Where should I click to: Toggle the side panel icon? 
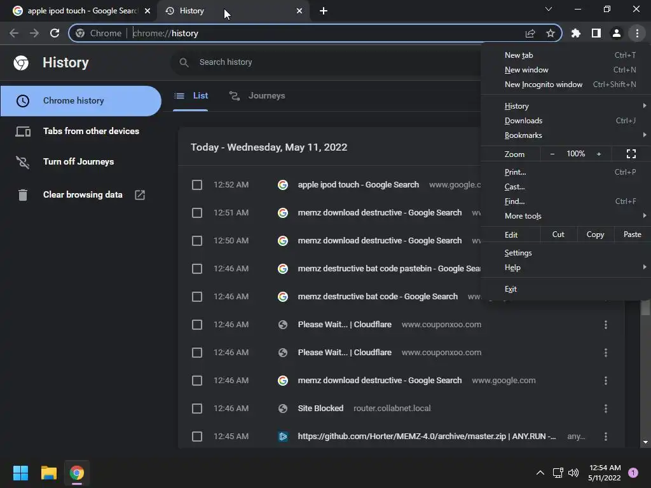[596, 33]
